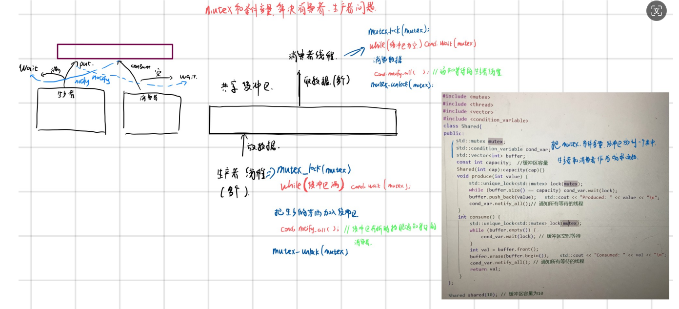Click the 'mutex_lock(mutex)' handwritten note
Viewport: 679px width, 309px height.
(x=315, y=170)
